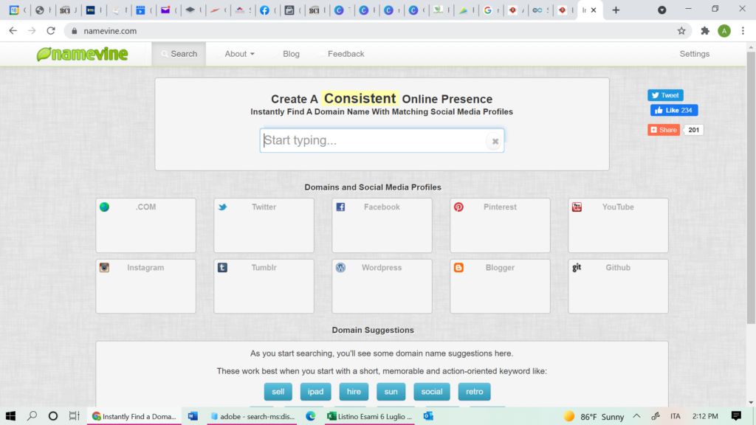
Task: Click the Facebook f icon
Action: tap(340, 207)
